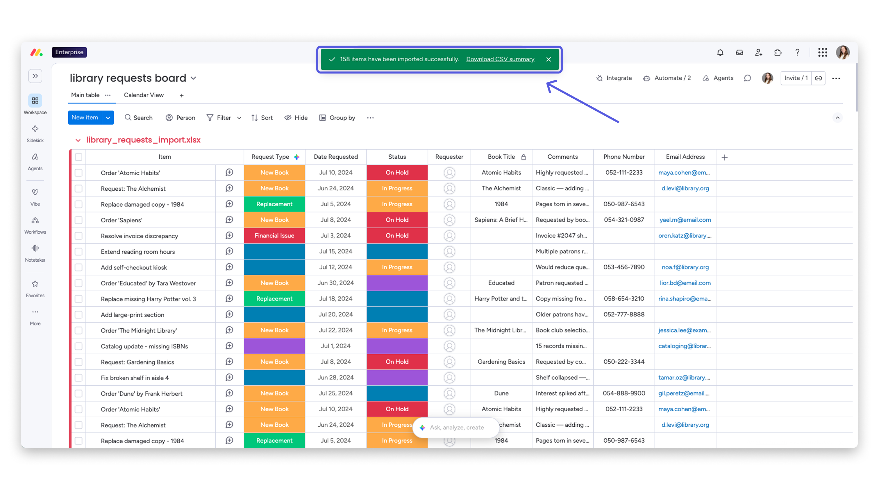Image resolution: width=879 pixels, height=490 pixels.
Task: Download the CSV summary link
Action: click(x=500, y=59)
